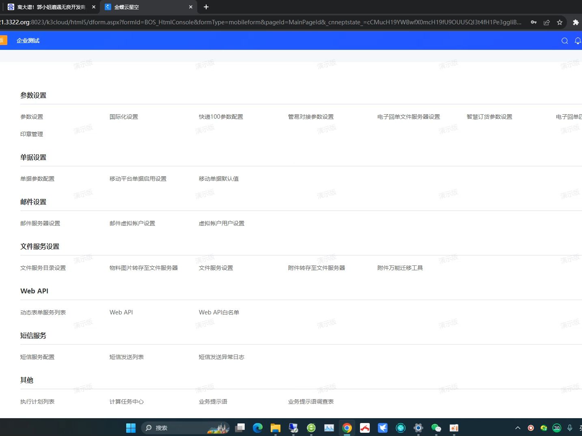This screenshot has width=582, height=436.
Task: Click the address bar URL
Action: tap(260, 22)
